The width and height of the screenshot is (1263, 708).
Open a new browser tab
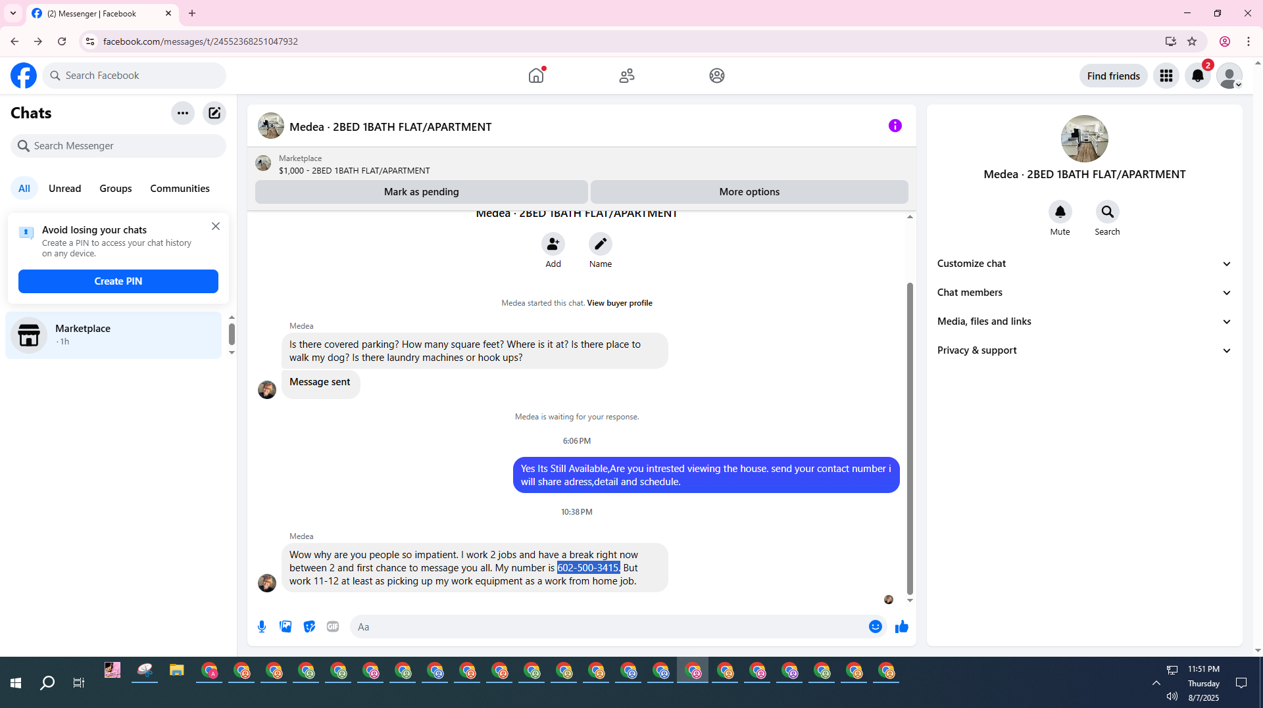[x=192, y=13]
